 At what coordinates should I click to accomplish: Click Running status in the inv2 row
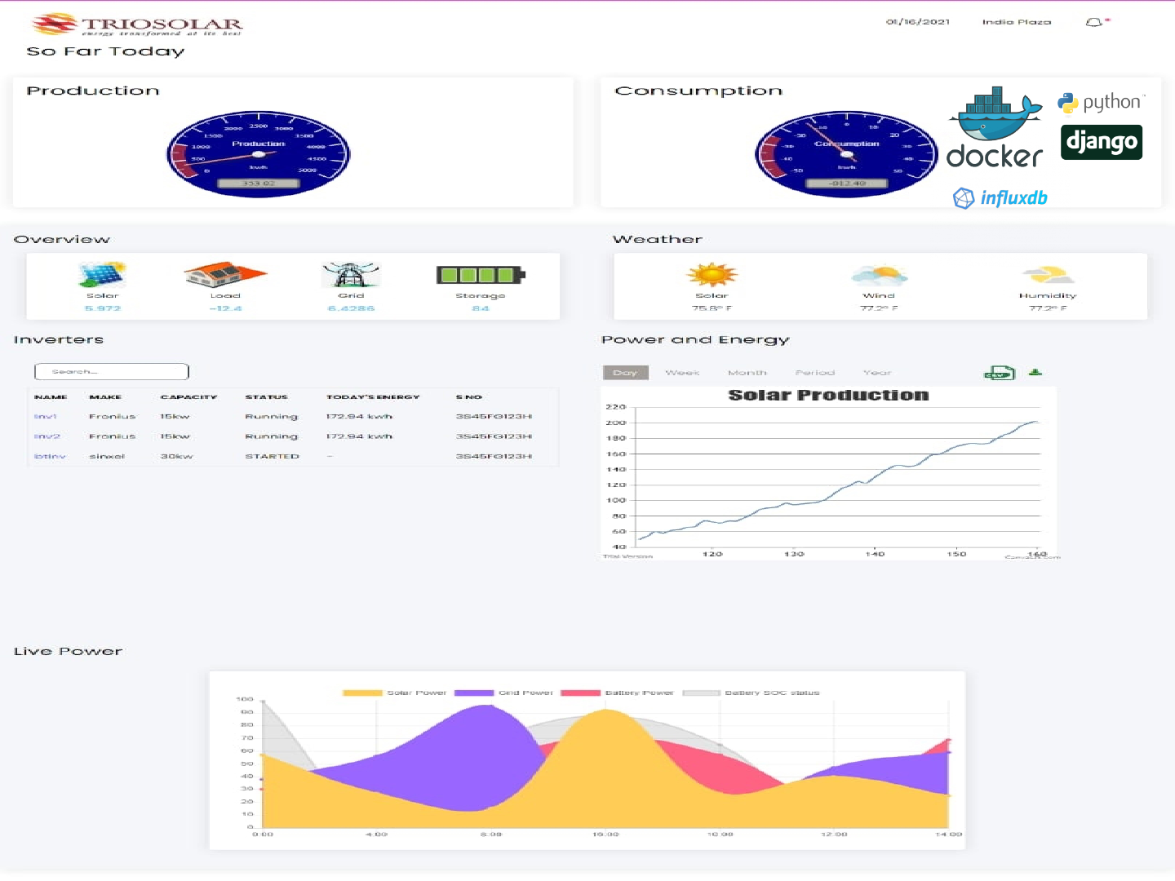coord(272,436)
